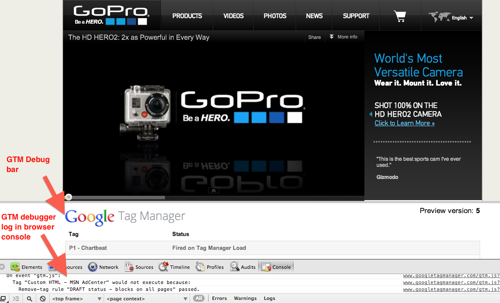
Task: Toggle the console drawer icon
Action: click(16, 299)
